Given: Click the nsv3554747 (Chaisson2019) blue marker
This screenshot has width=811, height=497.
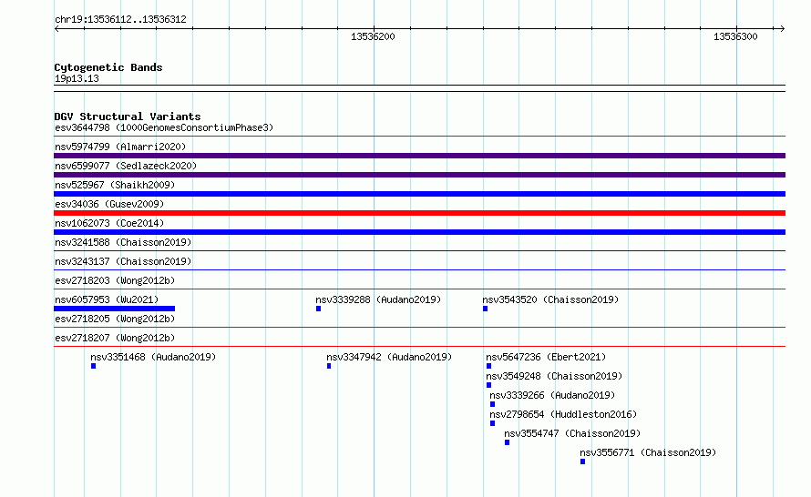Looking at the screenshot, I should click(x=507, y=442).
